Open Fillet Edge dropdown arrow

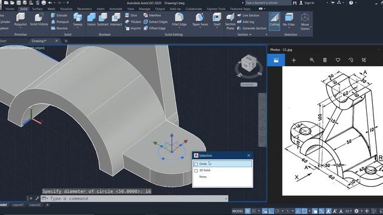[x=179, y=27]
